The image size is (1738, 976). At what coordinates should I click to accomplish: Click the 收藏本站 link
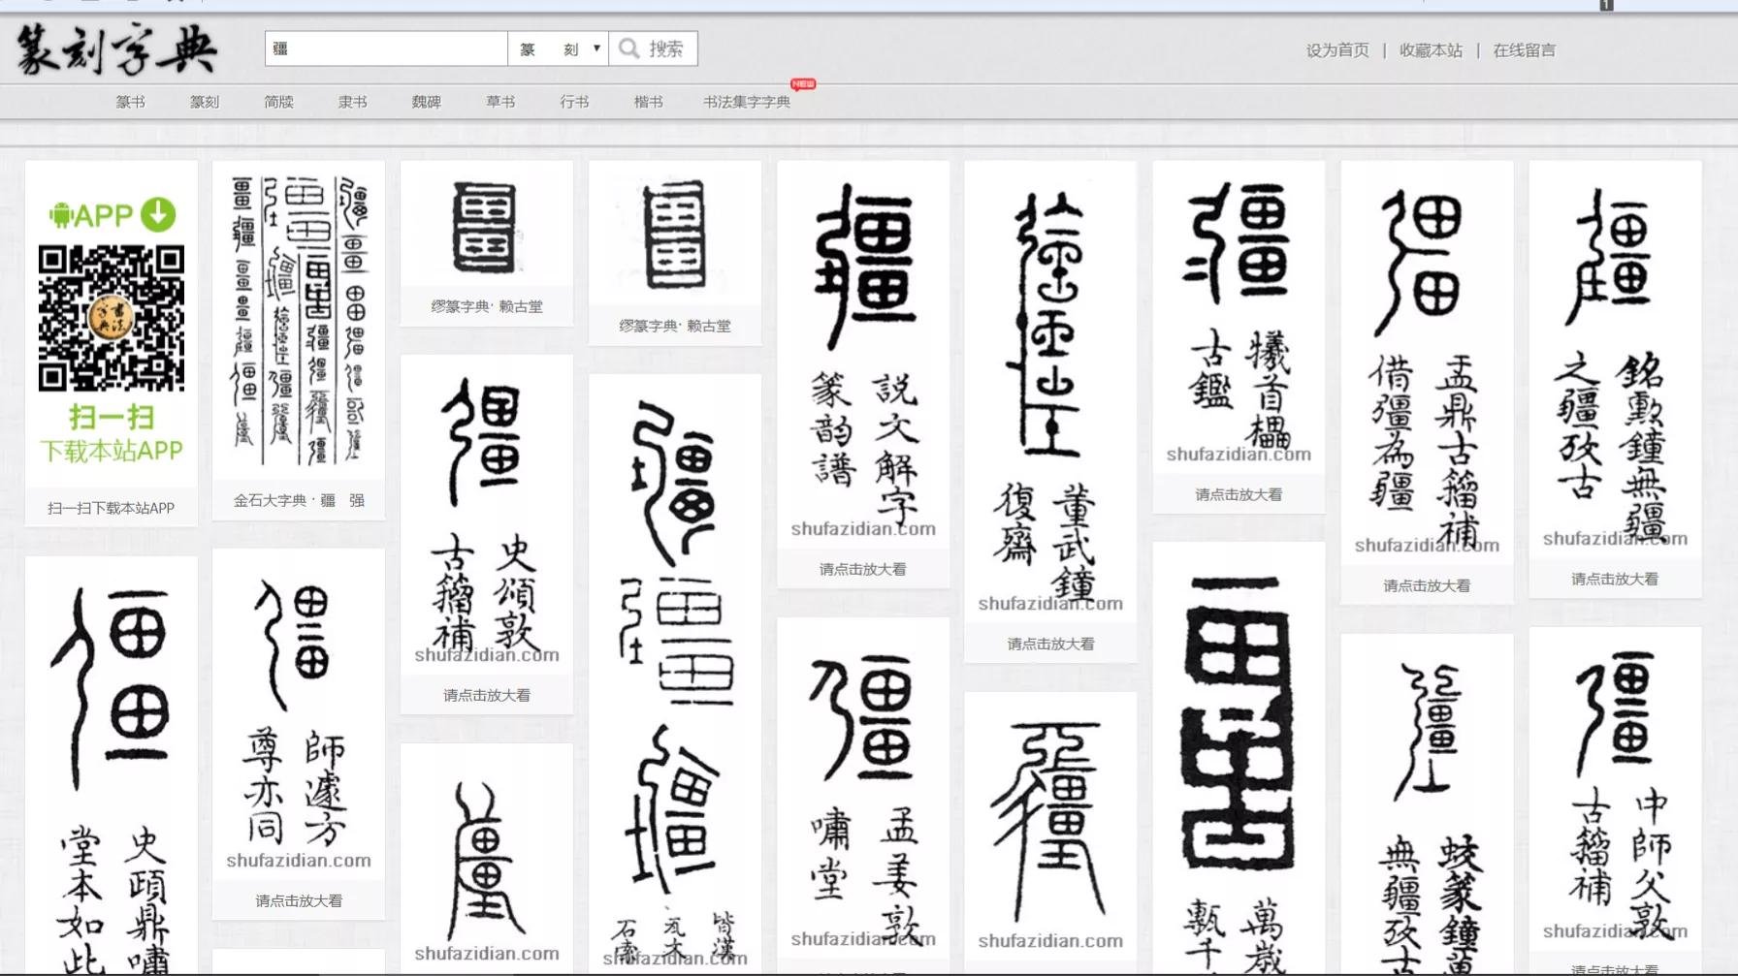pyautogui.click(x=1431, y=50)
